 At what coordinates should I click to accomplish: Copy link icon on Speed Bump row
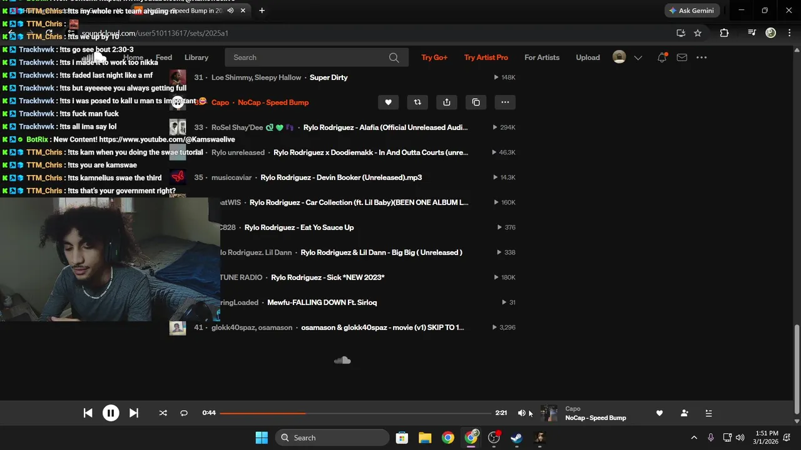point(476,102)
